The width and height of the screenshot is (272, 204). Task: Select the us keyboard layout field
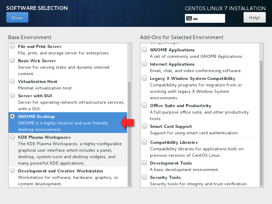(x=205, y=19)
